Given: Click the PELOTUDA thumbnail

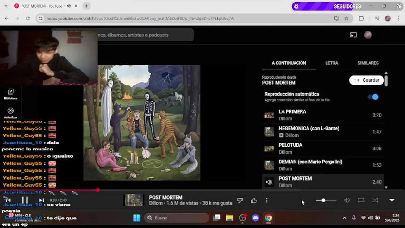Looking at the screenshot, I should pyautogui.click(x=269, y=149).
